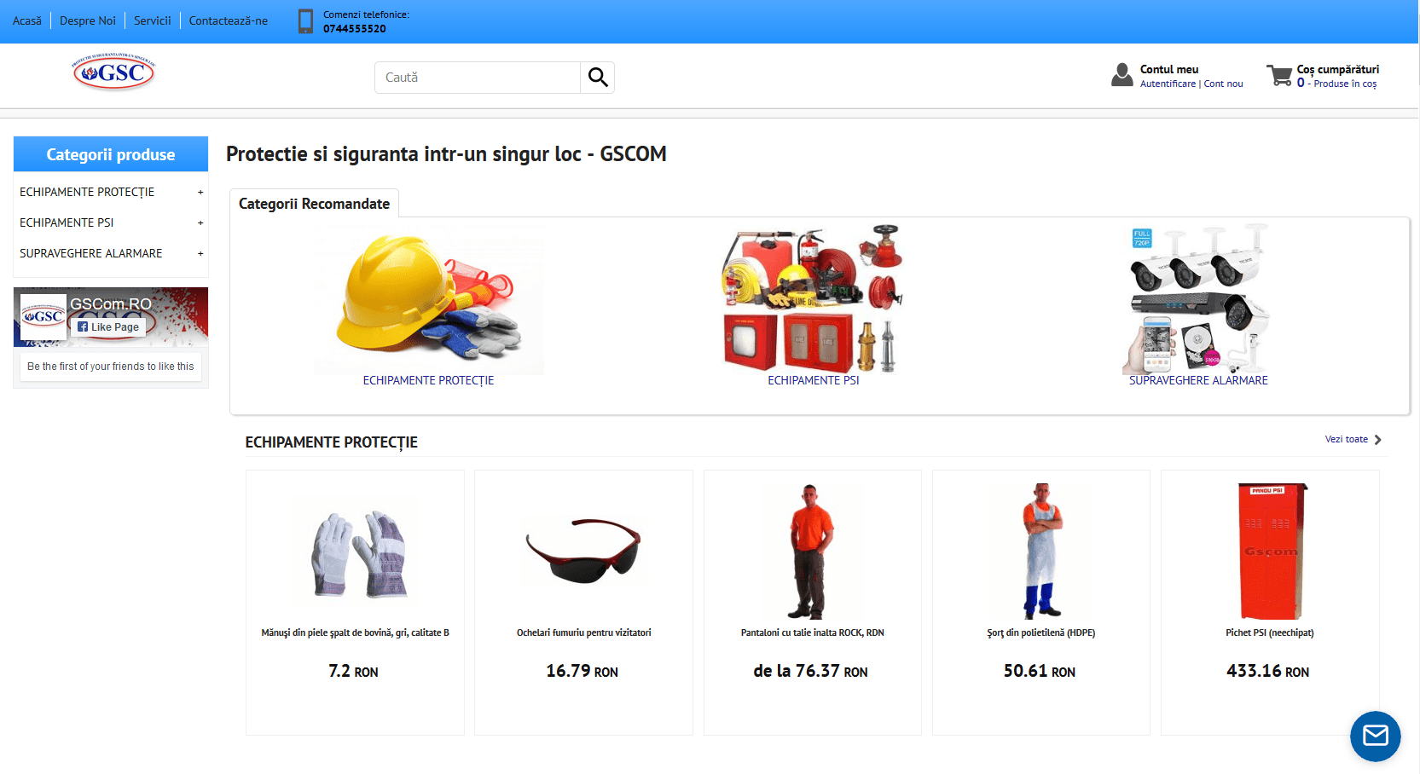Click the Autentificare login link
The height and width of the screenshot is (774, 1420).
tap(1167, 84)
